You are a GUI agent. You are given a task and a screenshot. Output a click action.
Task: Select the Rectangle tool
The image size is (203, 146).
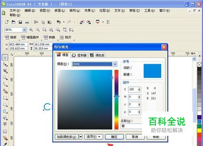click(5, 98)
